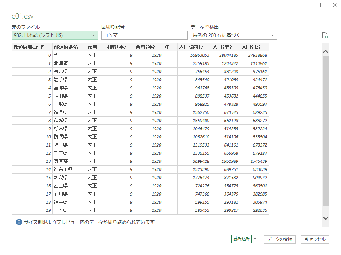Click the cell 青森県
This screenshot has width=341, height=255.
pyautogui.click(x=69, y=72)
